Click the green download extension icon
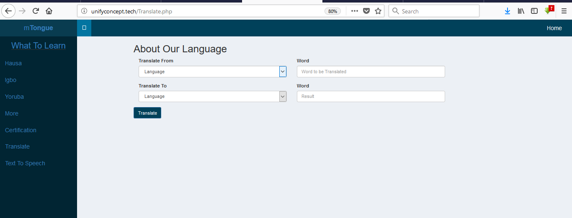The image size is (572, 218). coord(548,11)
